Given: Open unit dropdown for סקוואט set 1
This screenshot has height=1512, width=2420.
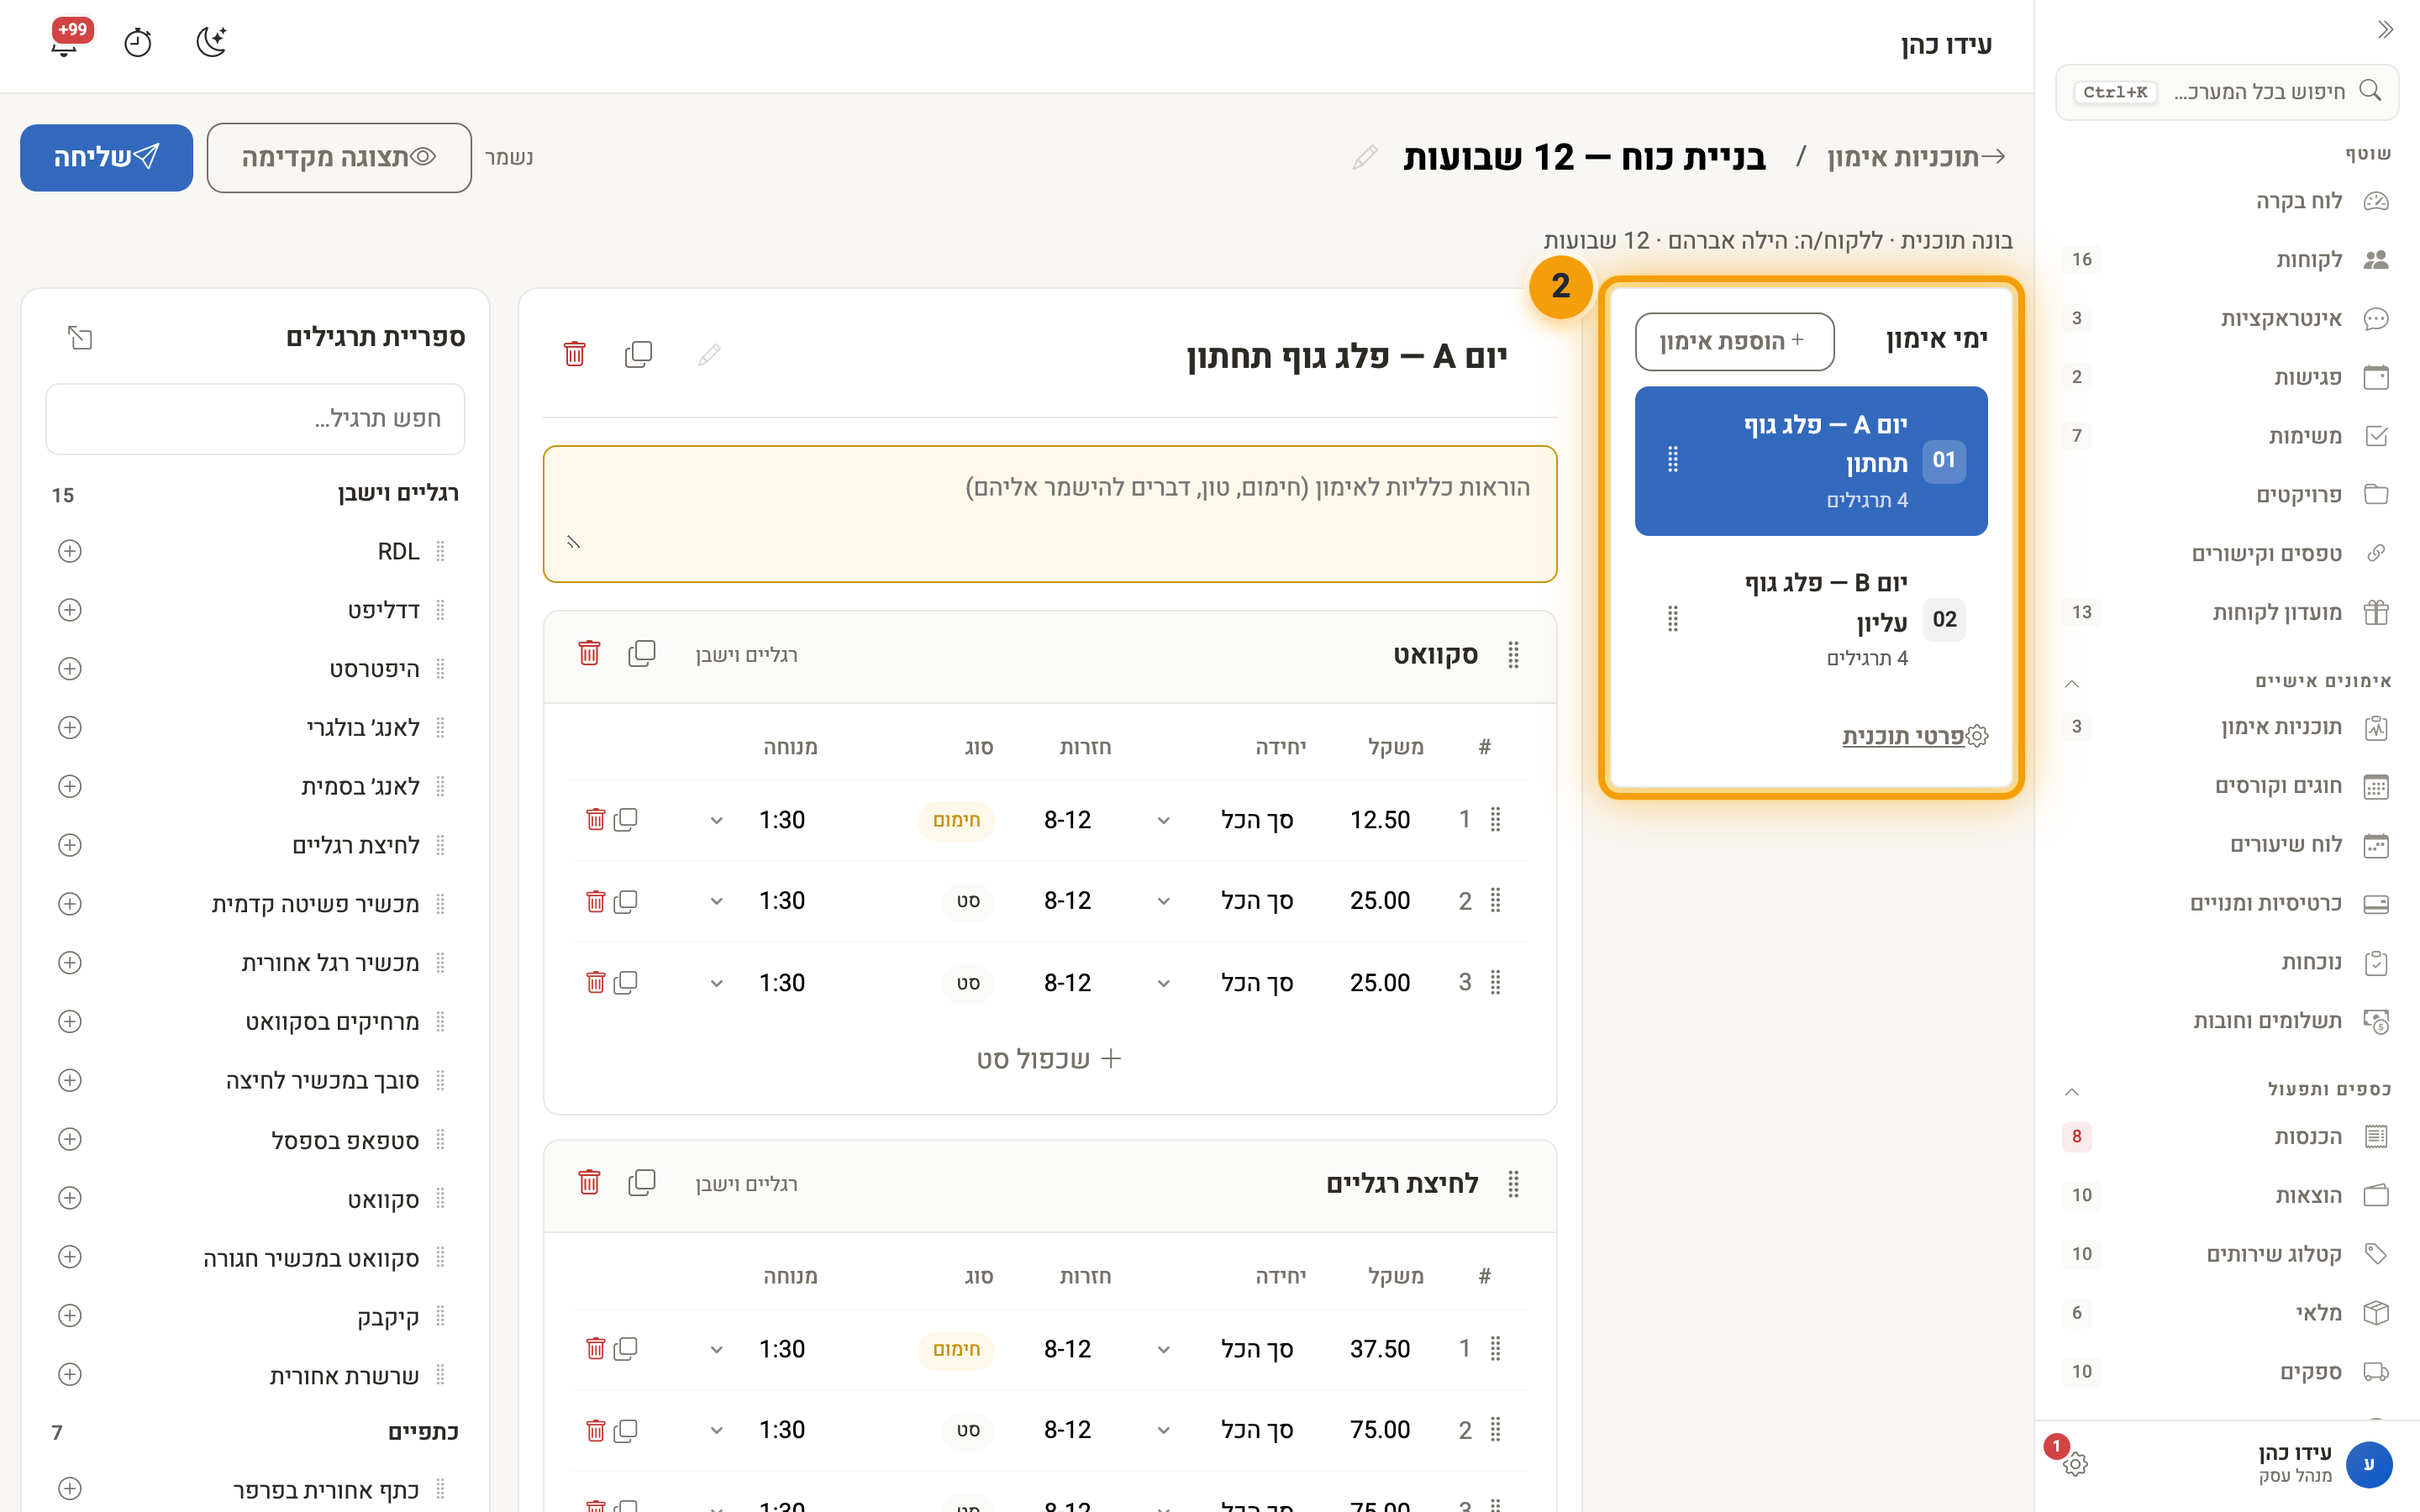Looking at the screenshot, I should click(x=1164, y=821).
